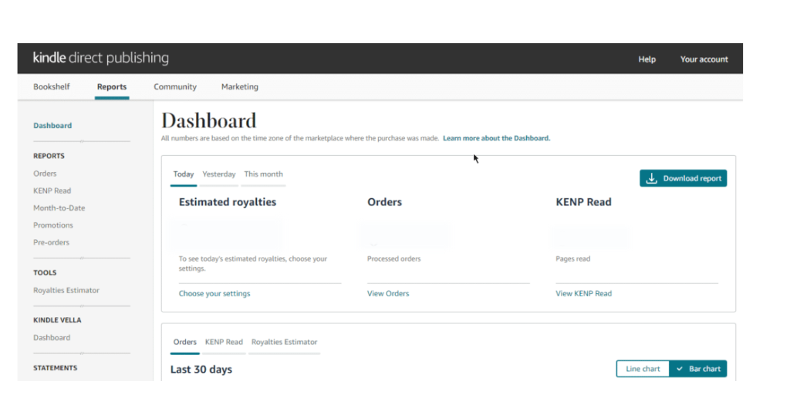
Task: Click the View KENP Read link
Action: tap(583, 293)
